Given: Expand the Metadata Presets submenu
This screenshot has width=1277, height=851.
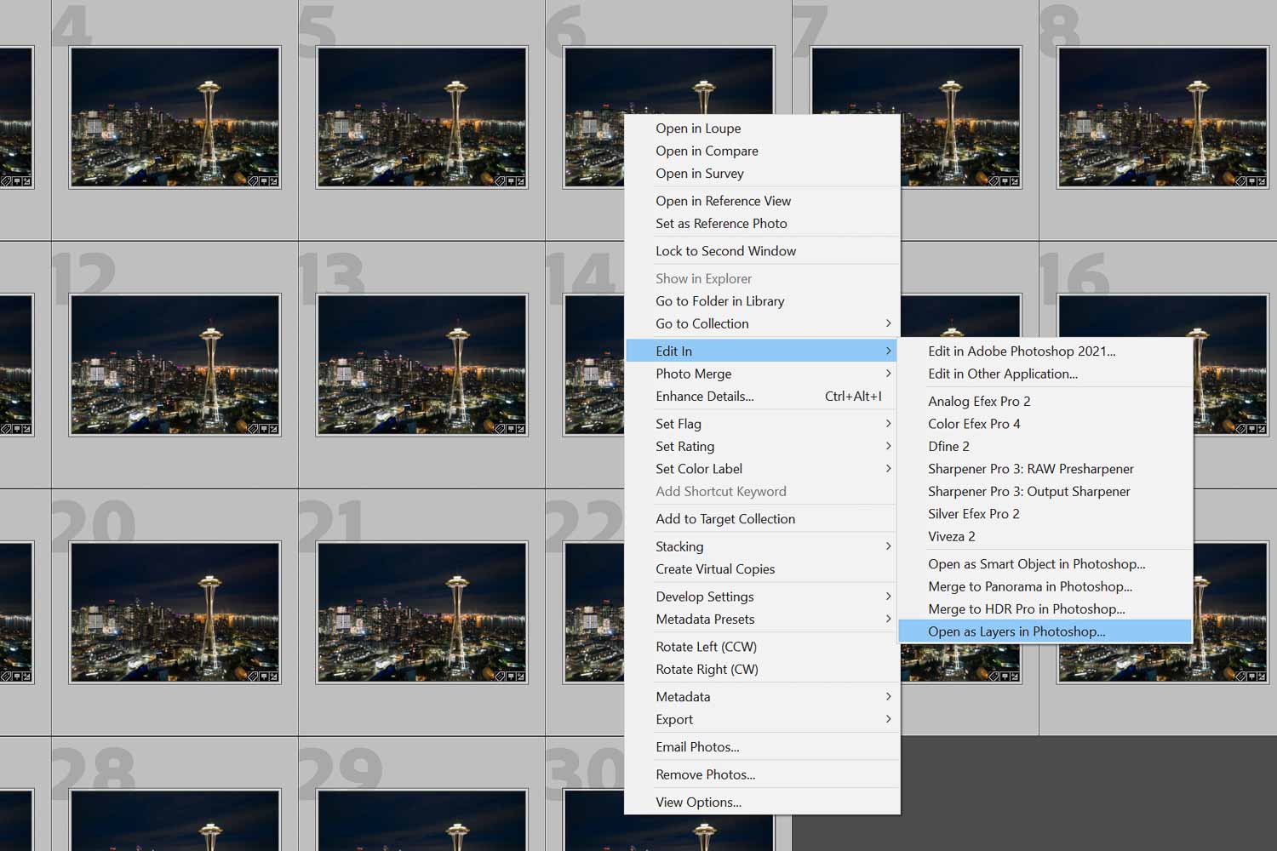Looking at the screenshot, I should [762, 620].
